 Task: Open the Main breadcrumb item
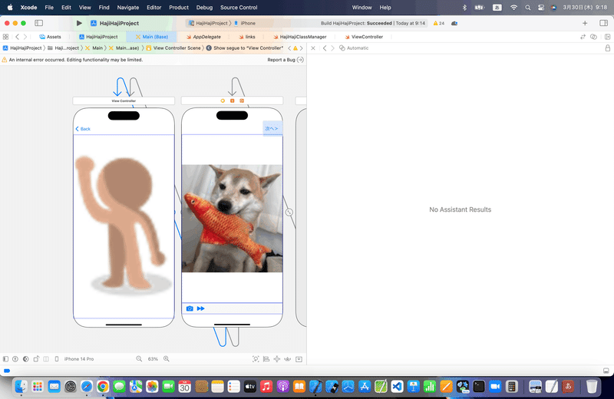point(94,48)
